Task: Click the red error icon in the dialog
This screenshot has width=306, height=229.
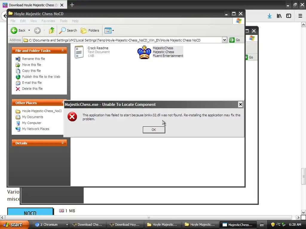Action: 72,117
